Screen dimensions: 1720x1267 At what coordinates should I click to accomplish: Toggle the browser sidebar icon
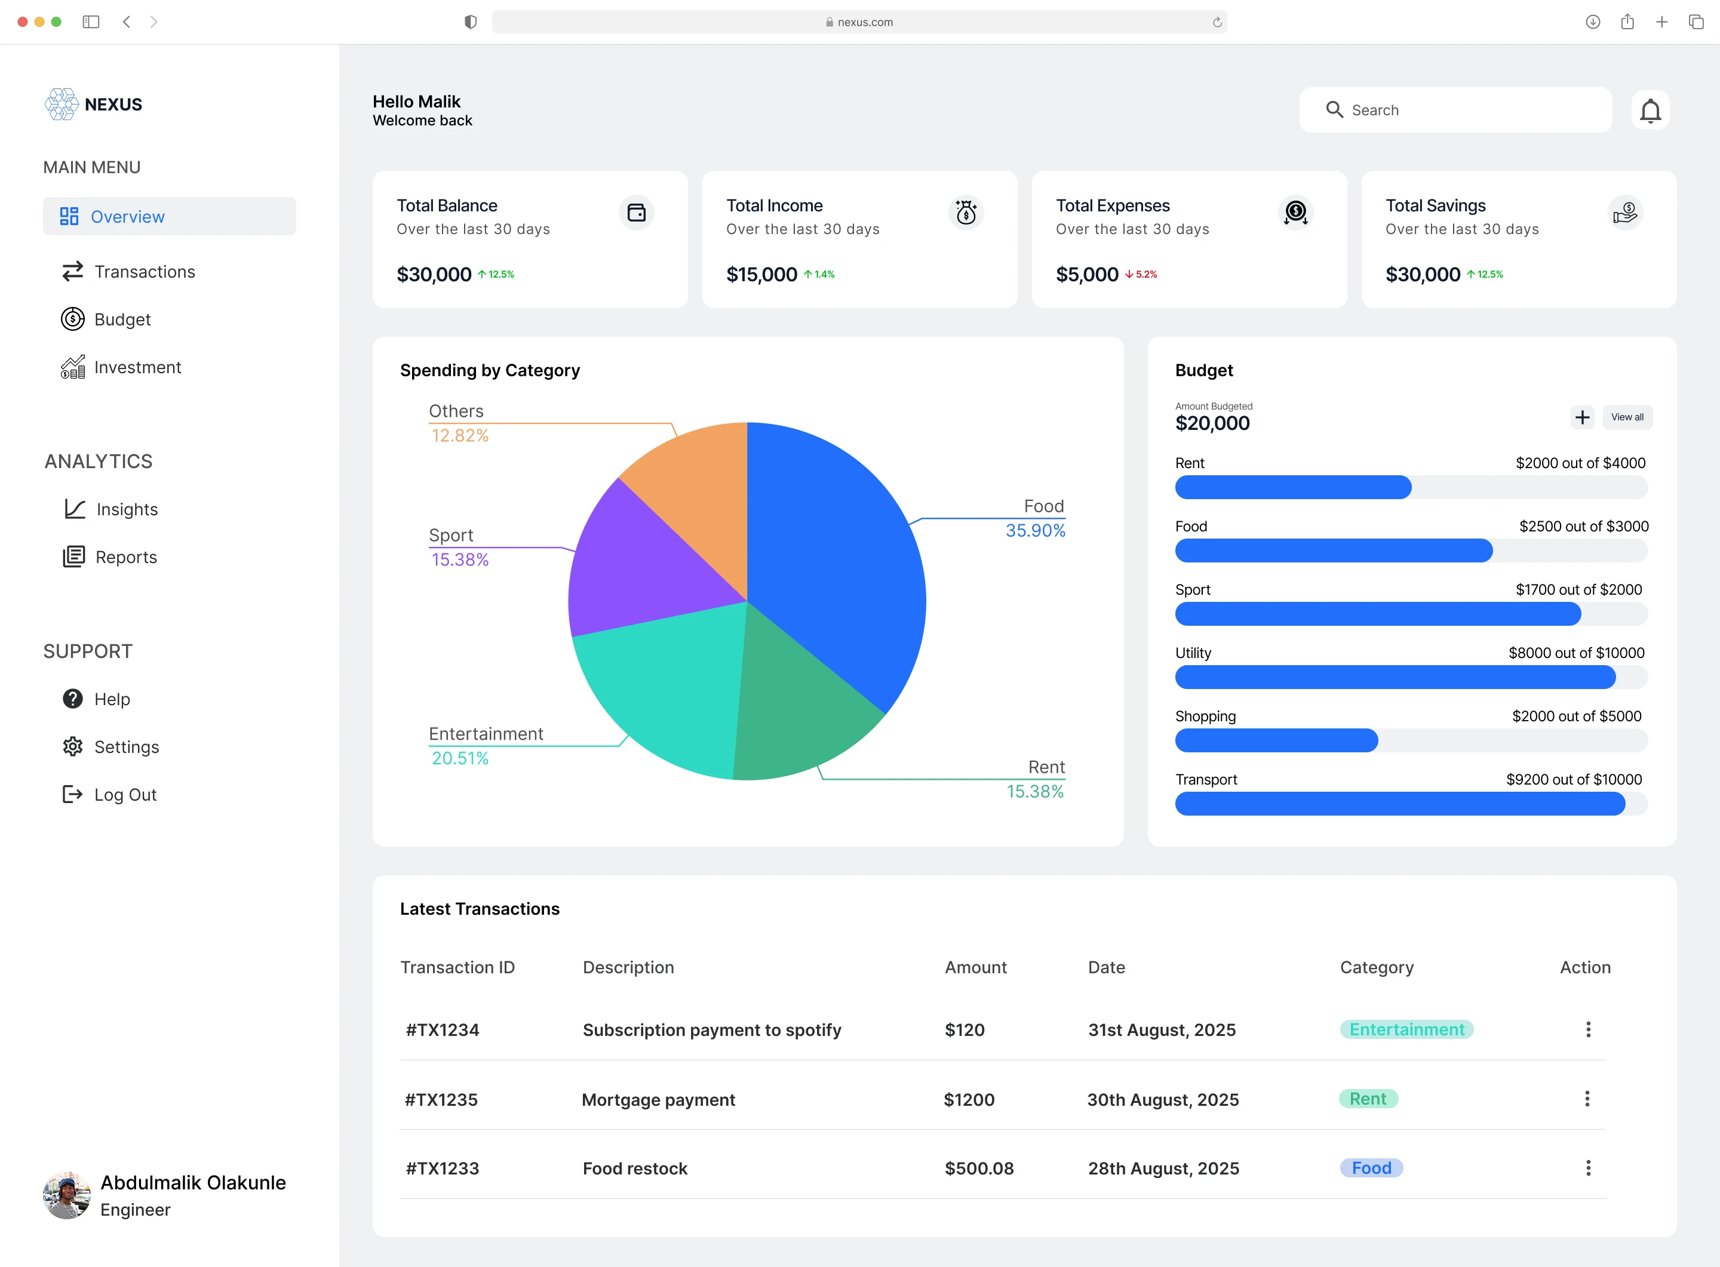[x=91, y=21]
